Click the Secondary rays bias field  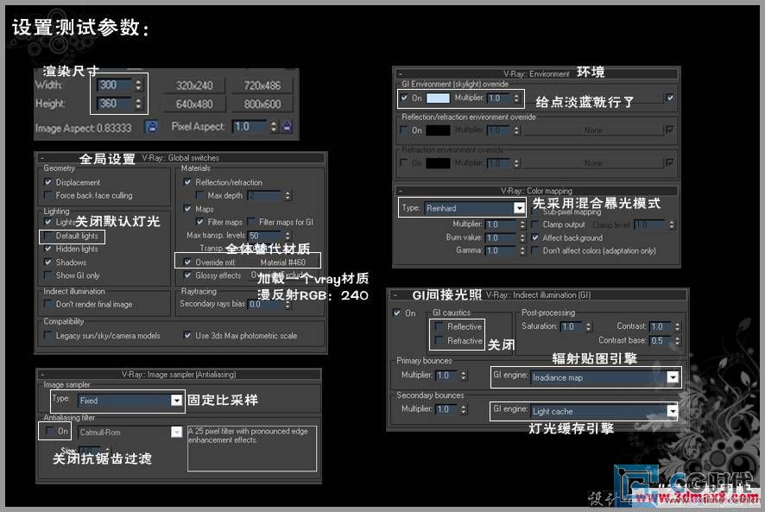265,304
